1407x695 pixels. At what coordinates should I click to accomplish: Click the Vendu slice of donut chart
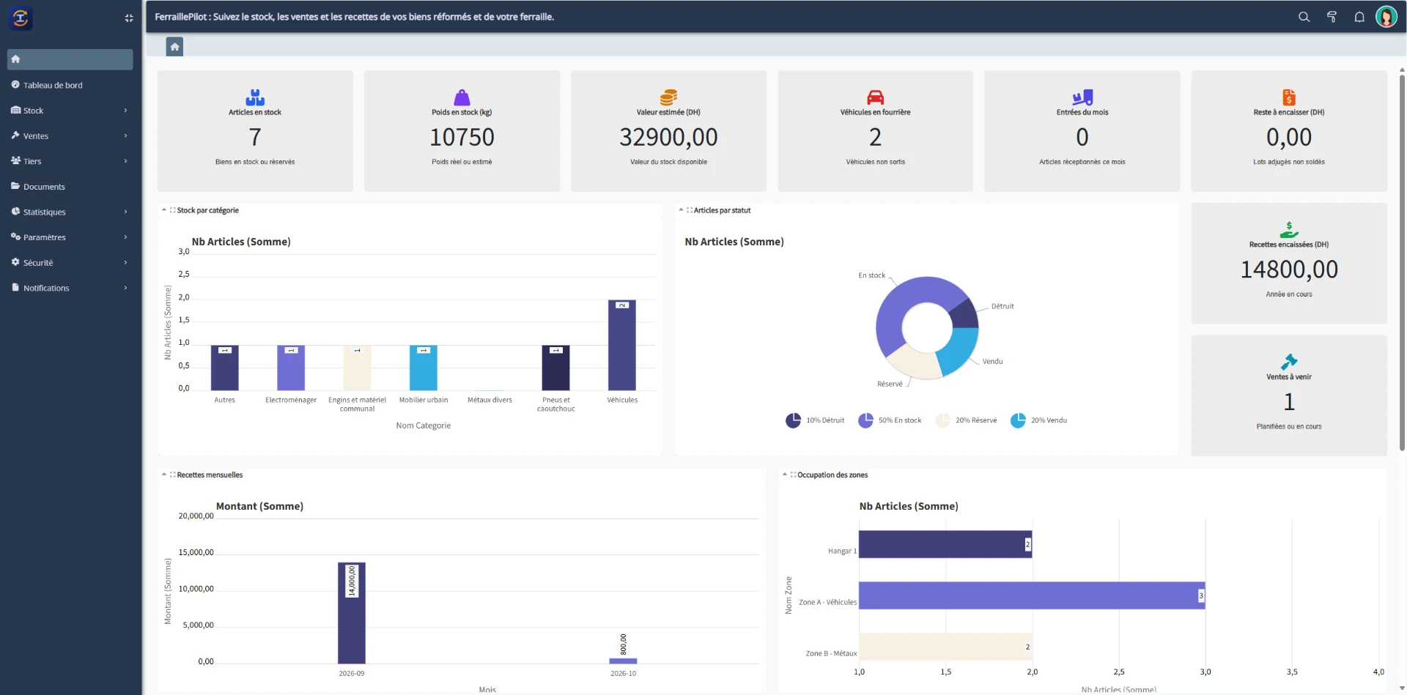(959, 349)
